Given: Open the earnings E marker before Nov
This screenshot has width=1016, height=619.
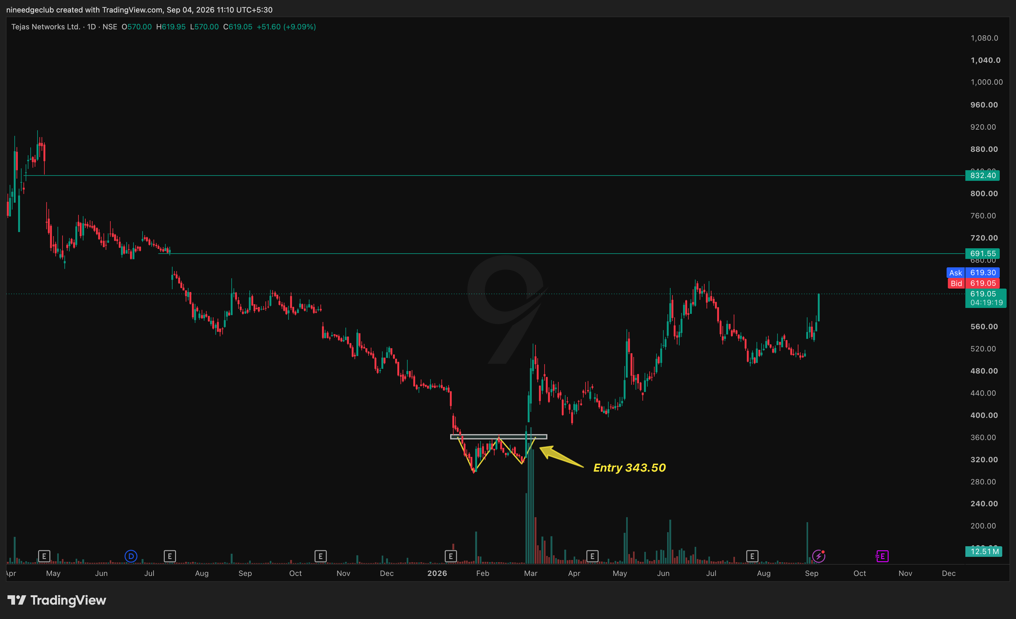Looking at the screenshot, I should click(x=320, y=557).
